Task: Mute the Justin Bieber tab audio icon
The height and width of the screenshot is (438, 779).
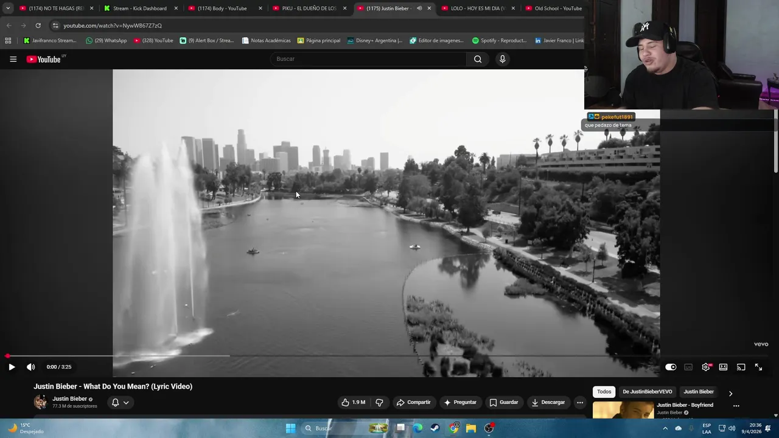Action: (419, 9)
